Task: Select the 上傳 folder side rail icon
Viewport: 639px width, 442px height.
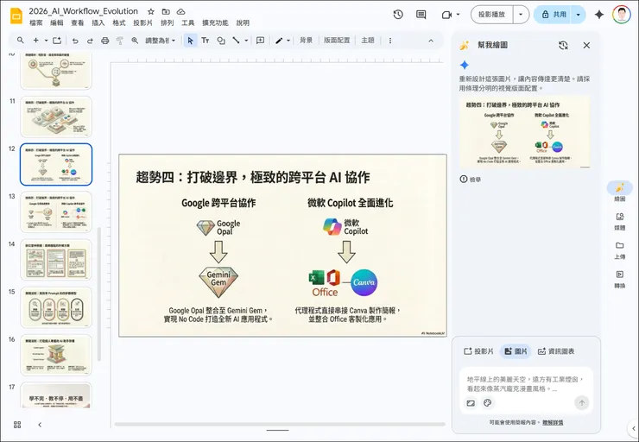Action: click(620, 245)
